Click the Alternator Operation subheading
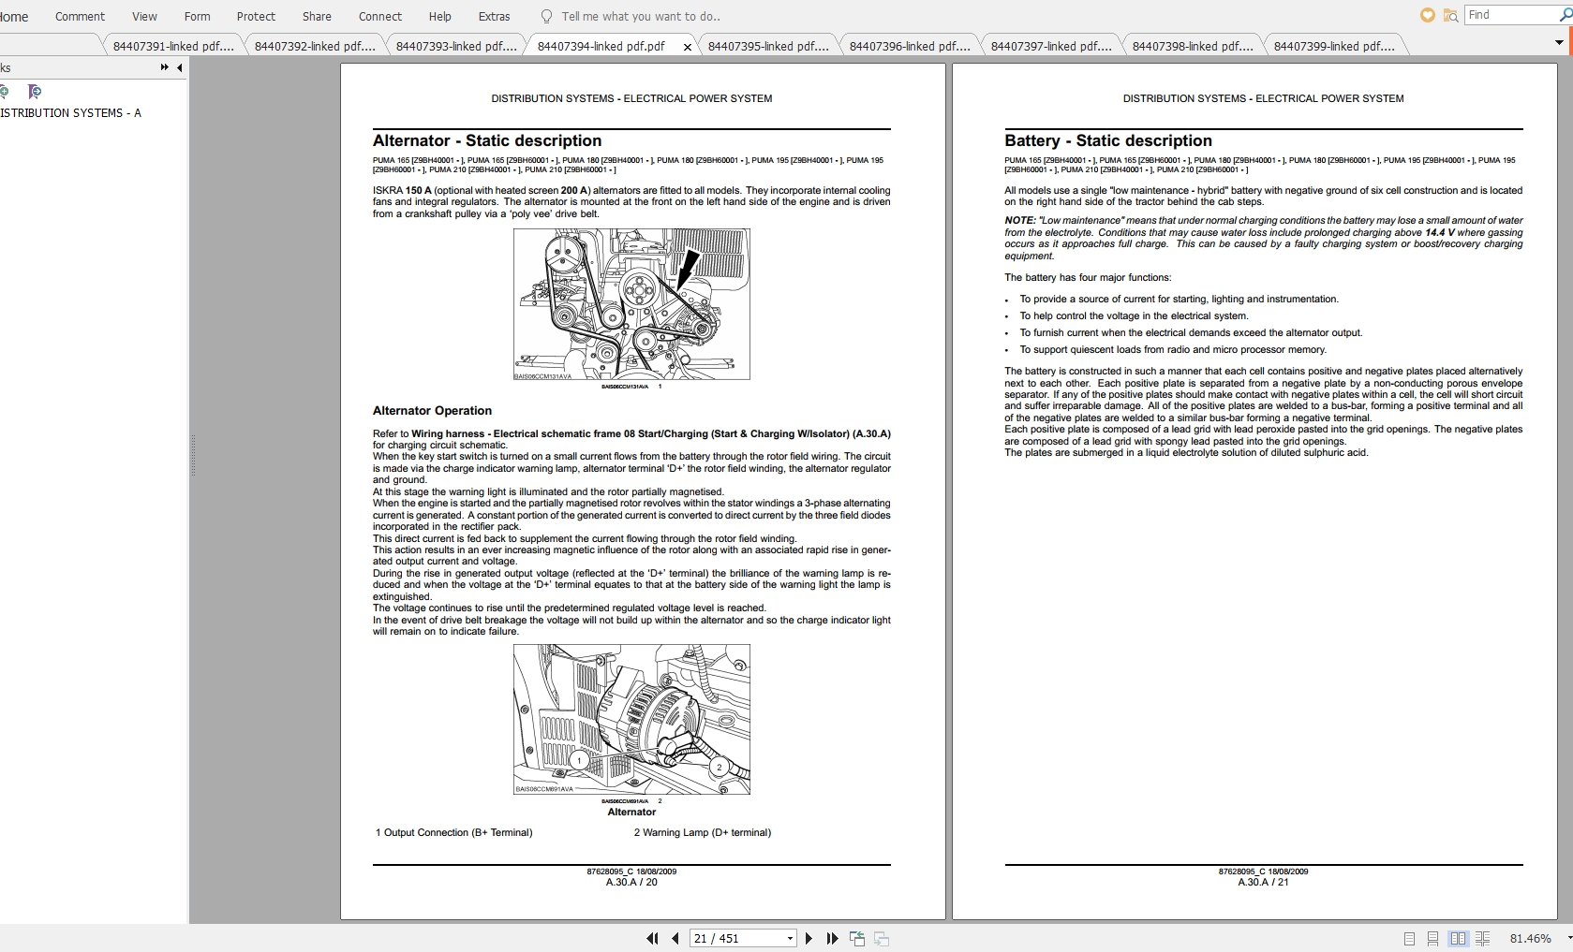 tap(432, 411)
